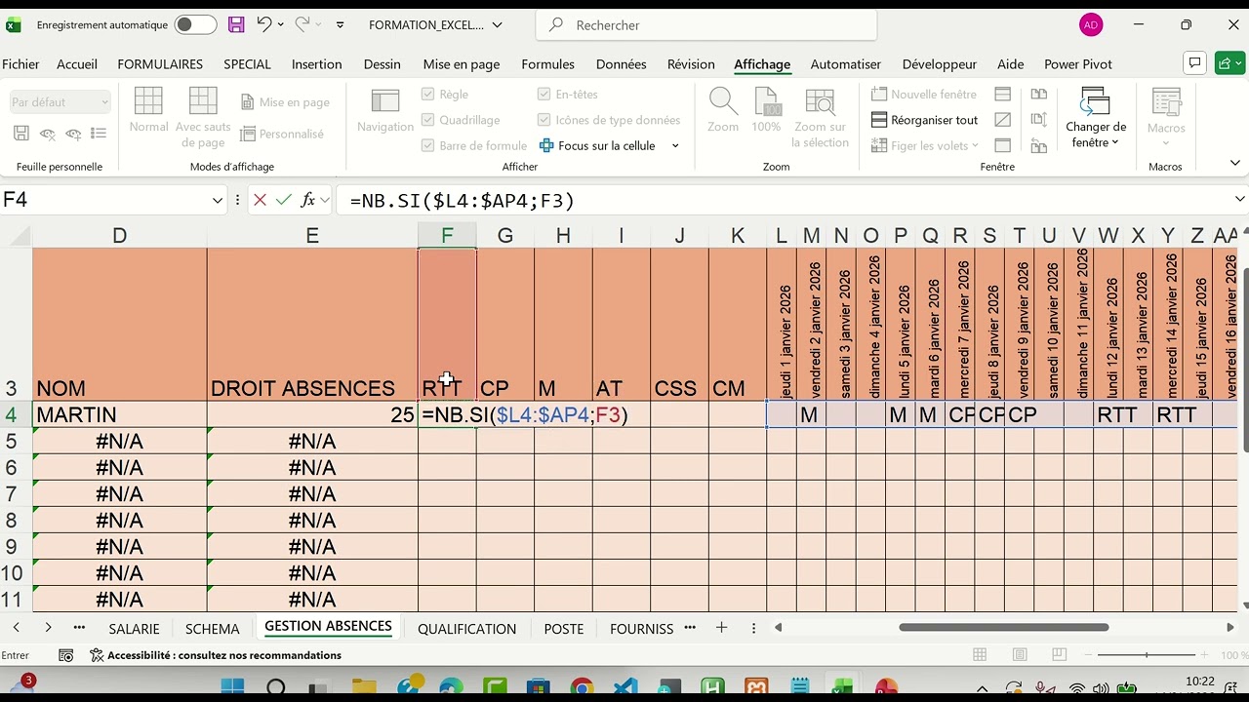Toggle Icônes de type données checkbox
The width and height of the screenshot is (1249, 702).
click(x=544, y=120)
